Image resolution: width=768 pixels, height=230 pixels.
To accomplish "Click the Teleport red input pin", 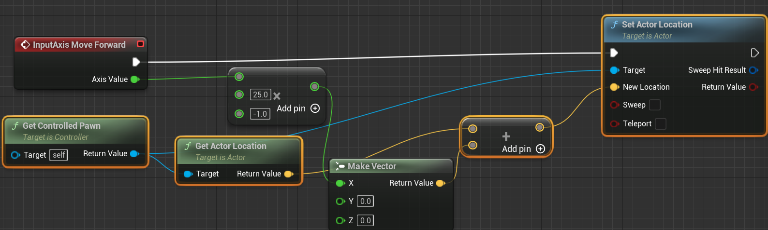I will coord(615,124).
